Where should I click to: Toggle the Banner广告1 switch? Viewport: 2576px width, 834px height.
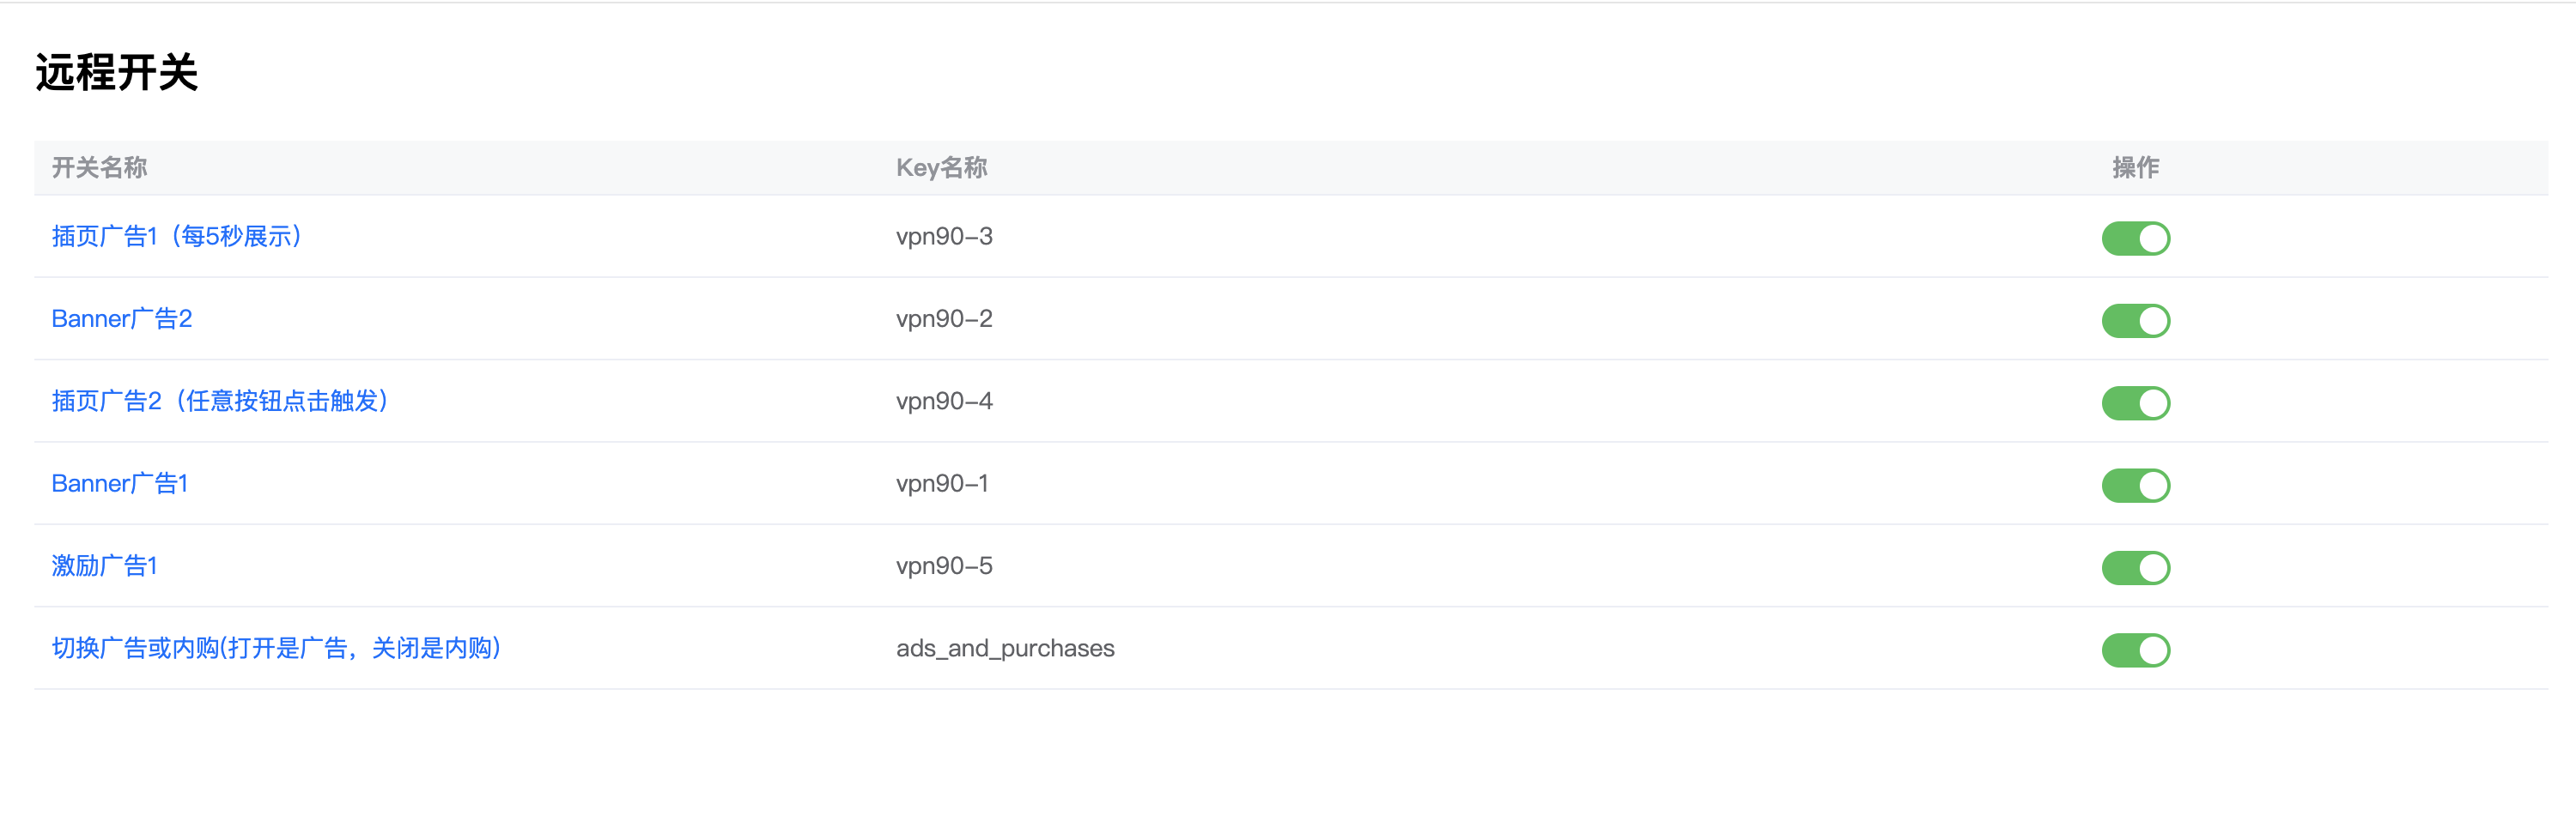2135,486
